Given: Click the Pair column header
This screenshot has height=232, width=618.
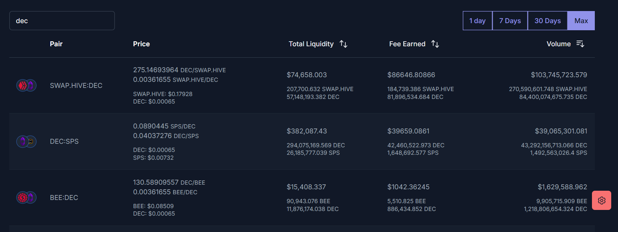Looking at the screenshot, I should [56, 44].
